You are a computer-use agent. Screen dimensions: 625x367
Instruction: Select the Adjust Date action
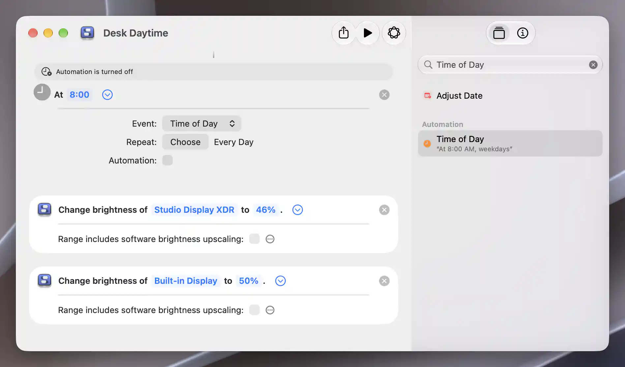click(510, 96)
